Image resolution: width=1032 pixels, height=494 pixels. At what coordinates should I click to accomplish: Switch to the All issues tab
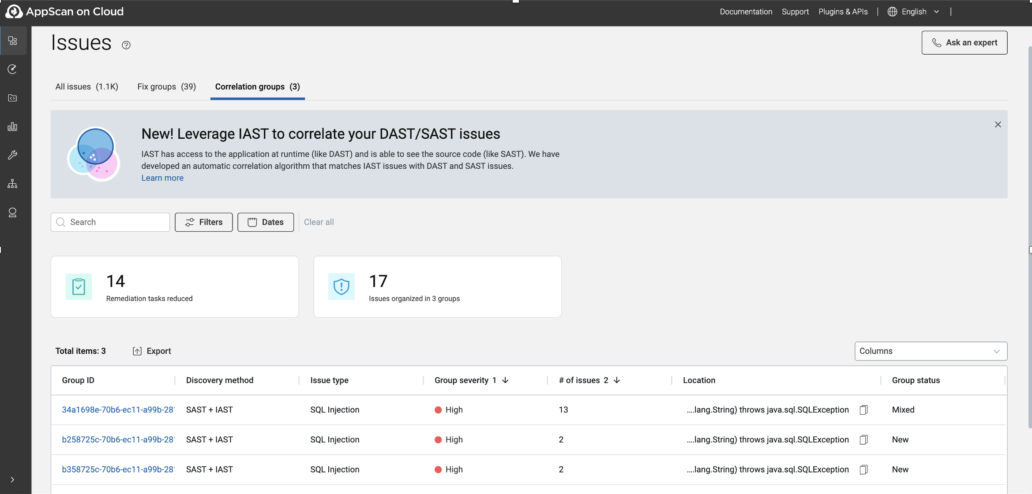[x=86, y=87]
